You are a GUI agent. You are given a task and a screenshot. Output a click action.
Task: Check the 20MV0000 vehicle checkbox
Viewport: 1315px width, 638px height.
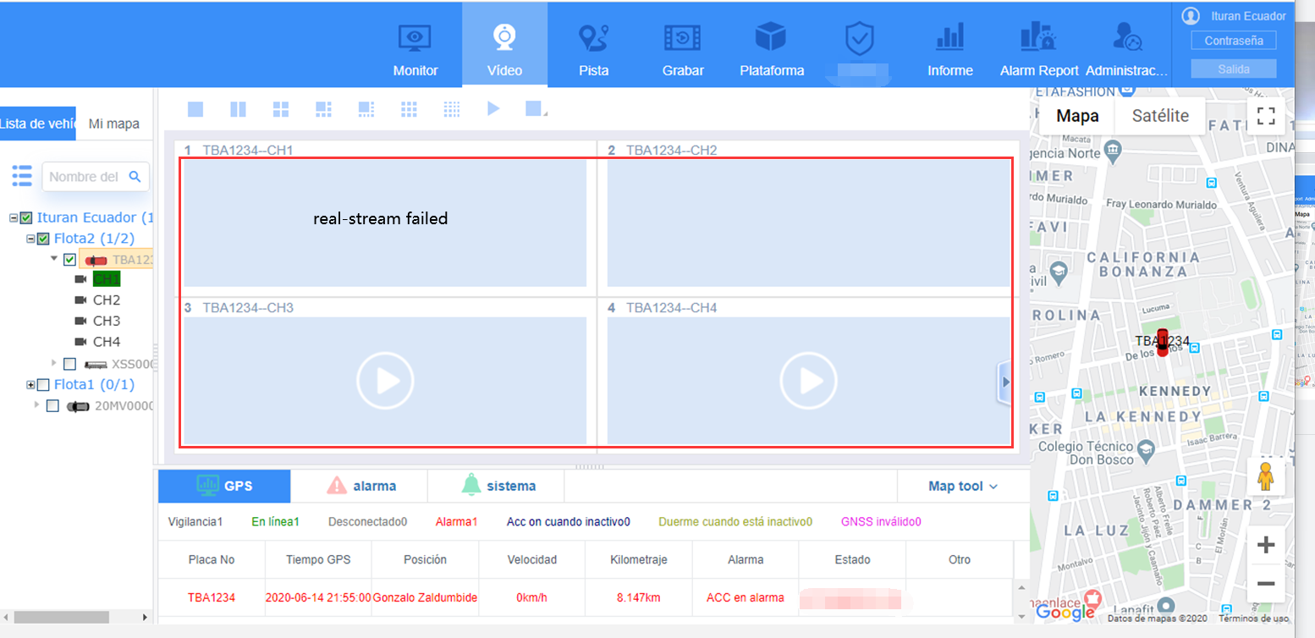(52, 406)
